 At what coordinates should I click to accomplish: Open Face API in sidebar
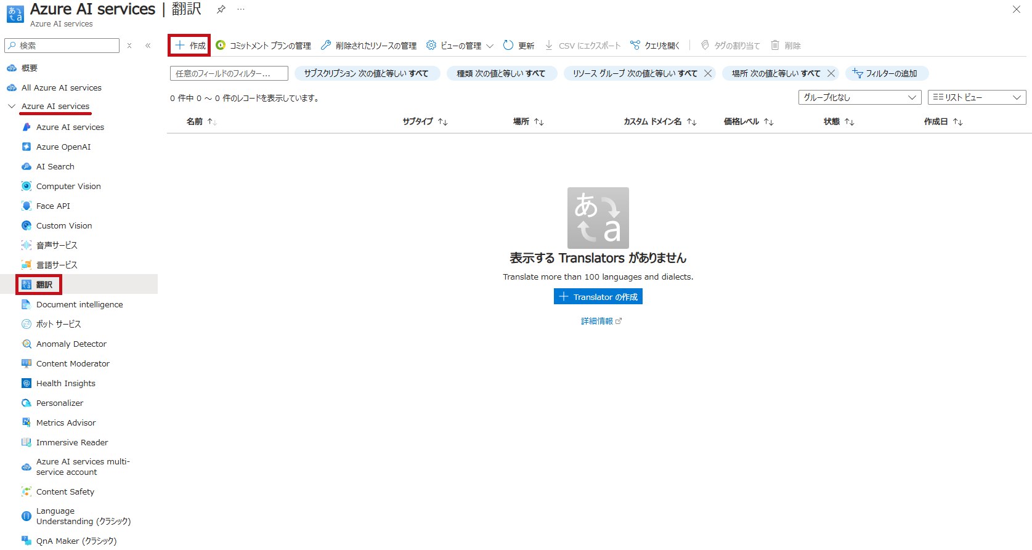pyautogui.click(x=53, y=206)
